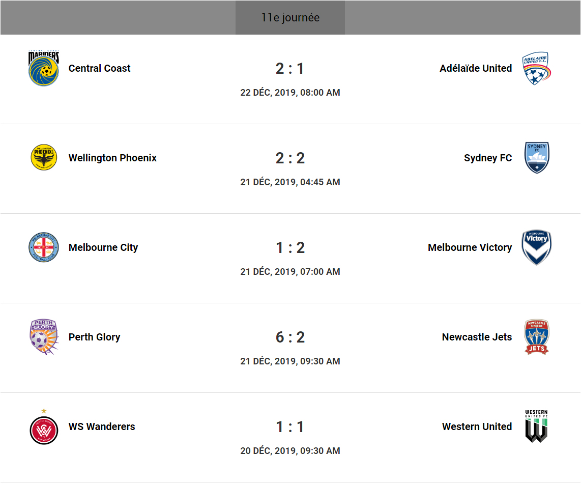Click the 6 : 2 match score
Viewport: 581px width, 484px height.
290,337
